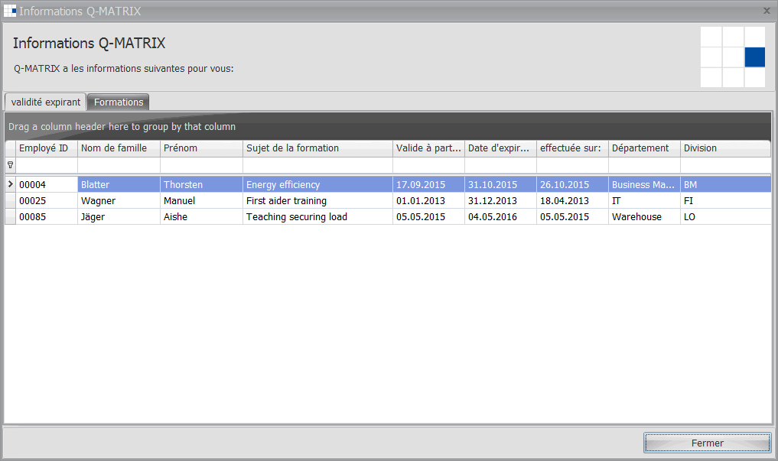This screenshot has height=461, width=778.
Task: Click the Business Ma... department cell
Action: tap(645, 184)
